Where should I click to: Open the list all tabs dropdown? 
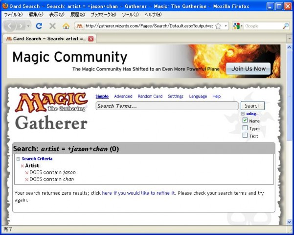(289, 39)
